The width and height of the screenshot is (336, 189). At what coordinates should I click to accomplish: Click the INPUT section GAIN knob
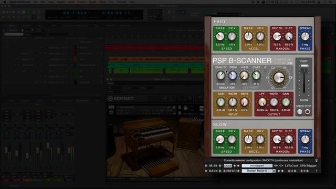click(220, 102)
